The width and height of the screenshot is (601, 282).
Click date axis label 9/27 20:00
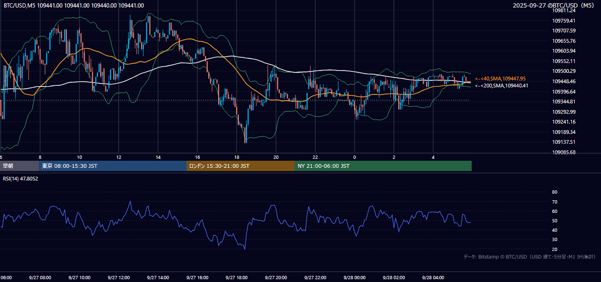[x=276, y=278]
